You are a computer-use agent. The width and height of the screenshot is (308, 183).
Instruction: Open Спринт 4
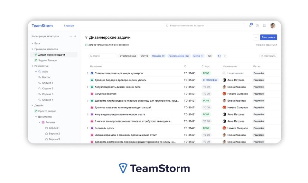tap(48, 100)
